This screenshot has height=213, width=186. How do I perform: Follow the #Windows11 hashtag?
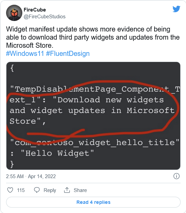(x=25, y=54)
